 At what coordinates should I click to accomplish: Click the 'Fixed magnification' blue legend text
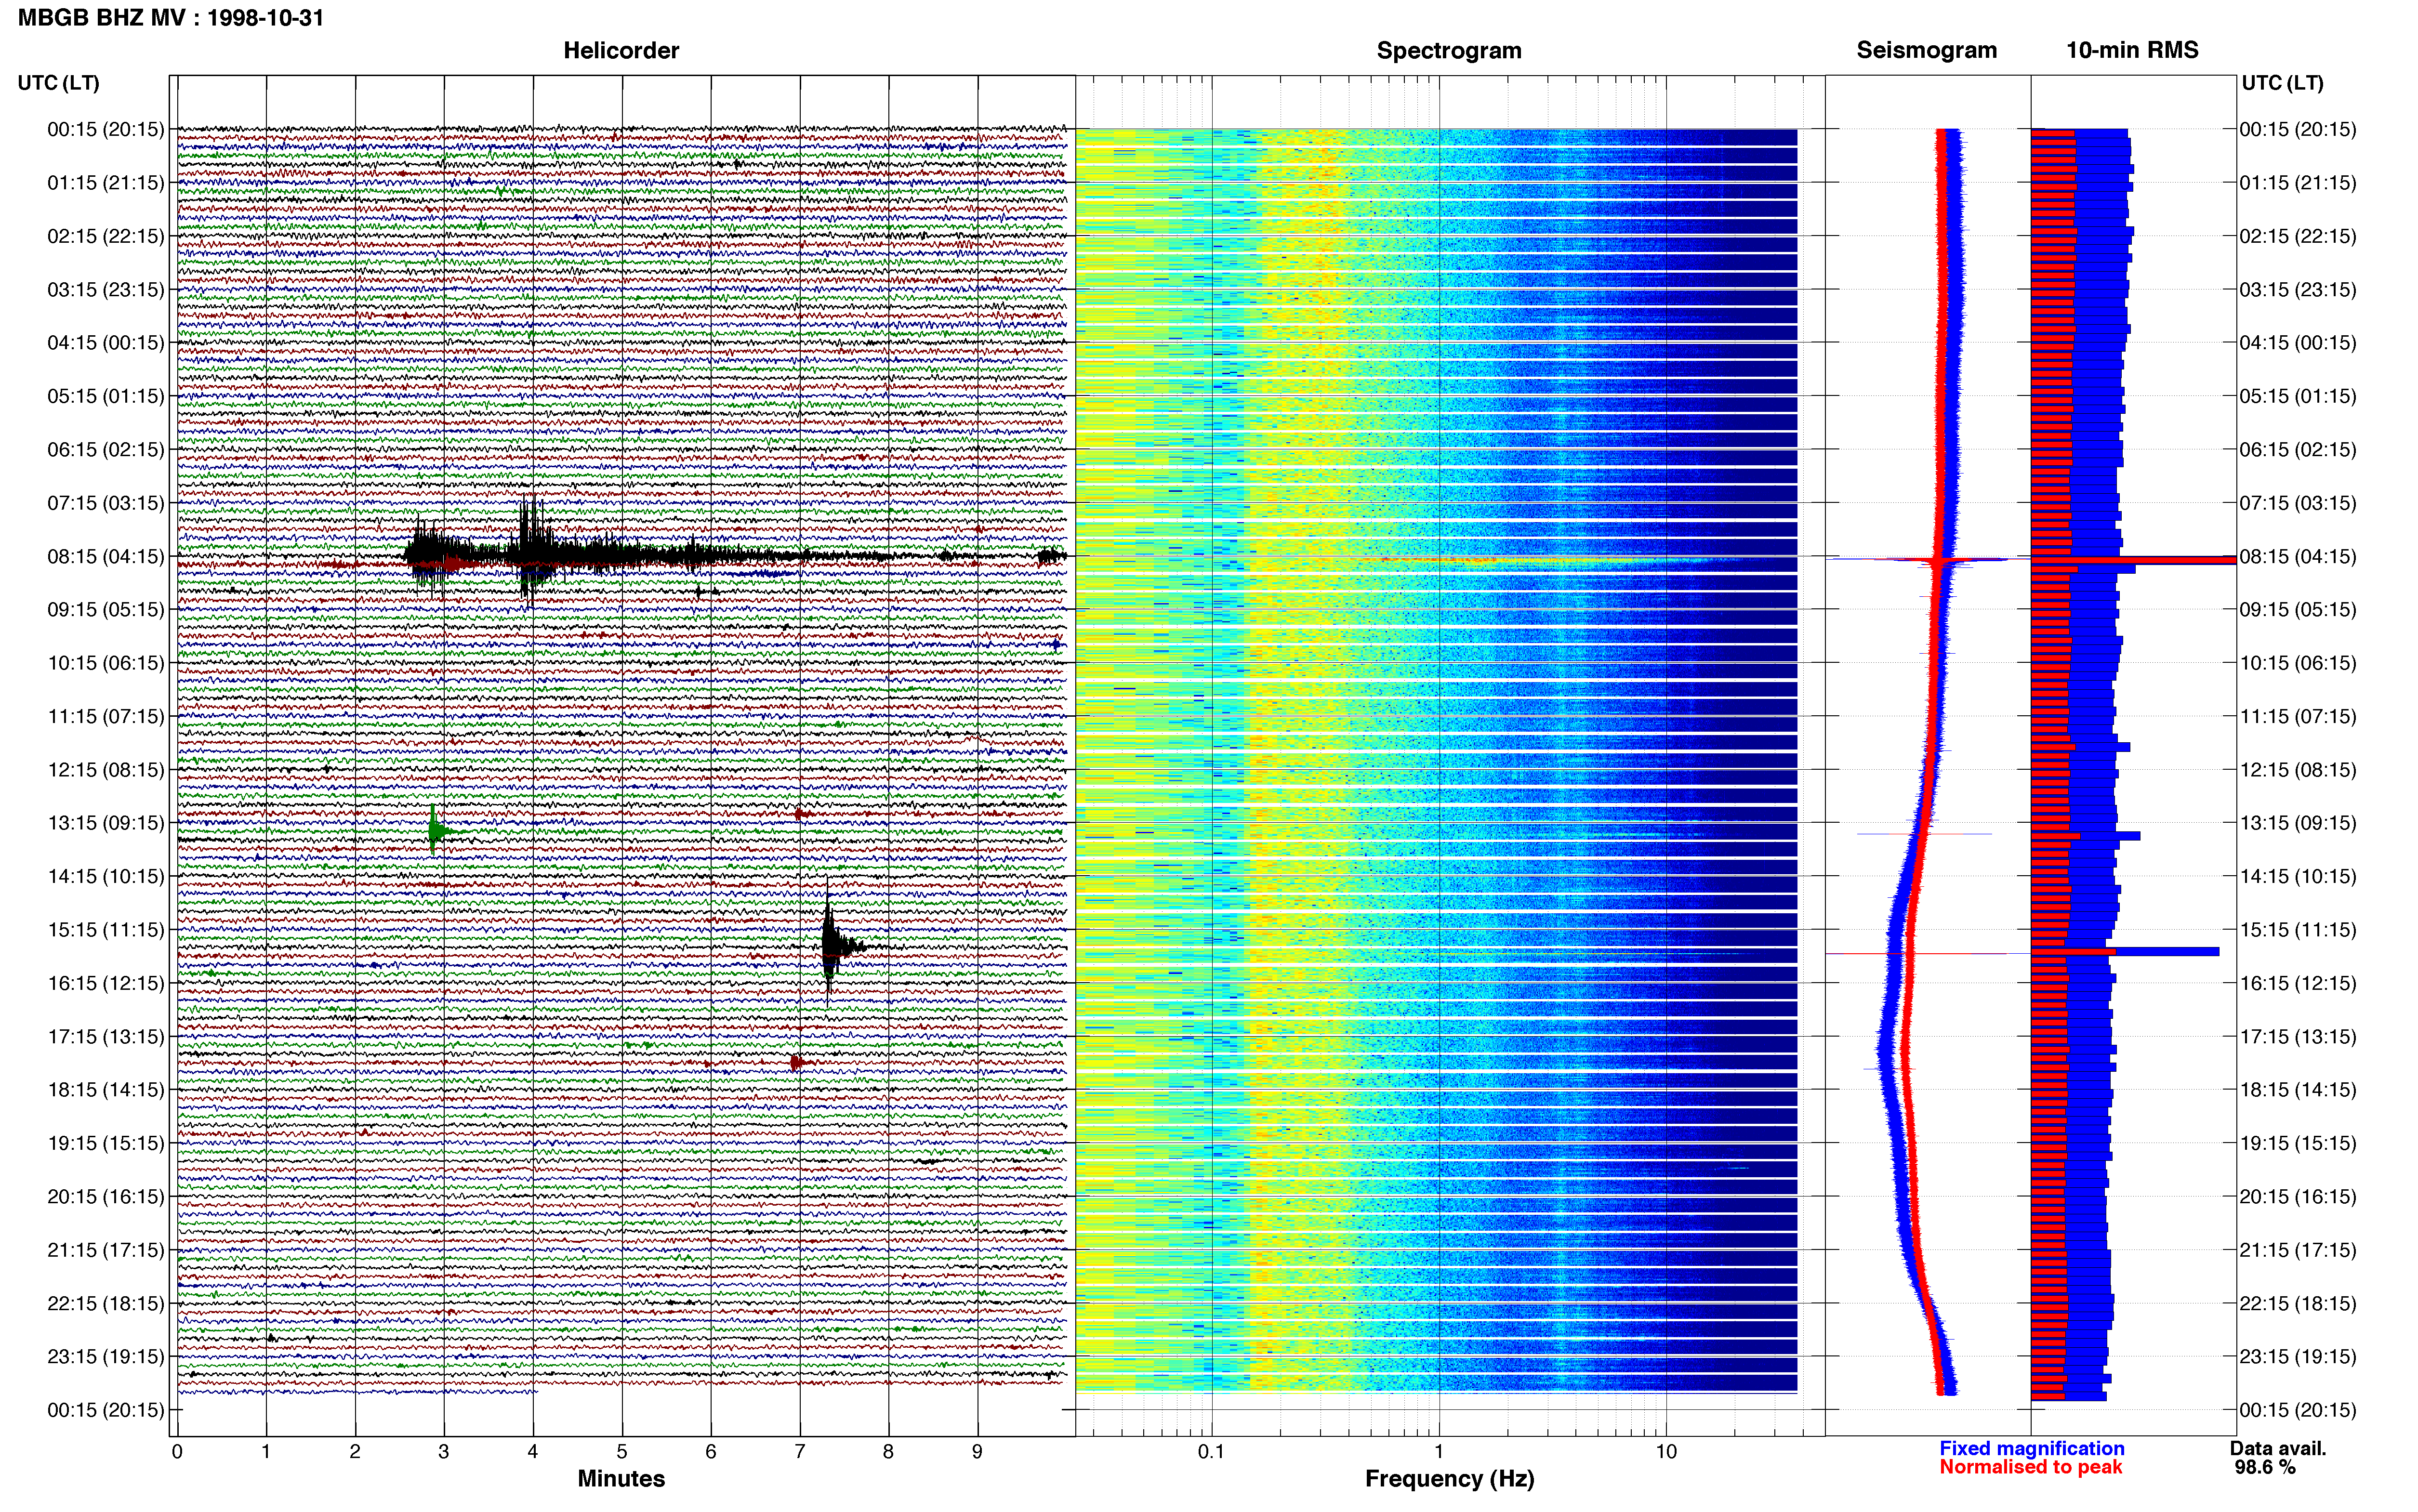tap(2031, 1448)
